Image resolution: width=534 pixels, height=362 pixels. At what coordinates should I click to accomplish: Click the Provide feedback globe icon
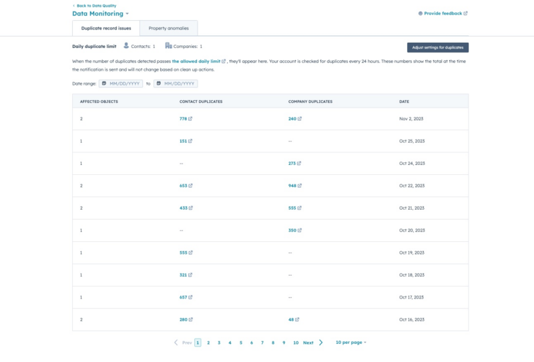[x=421, y=13]
